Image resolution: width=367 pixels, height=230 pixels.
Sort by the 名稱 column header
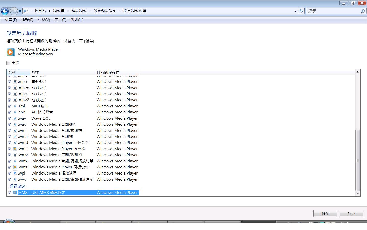coord(18,72)
